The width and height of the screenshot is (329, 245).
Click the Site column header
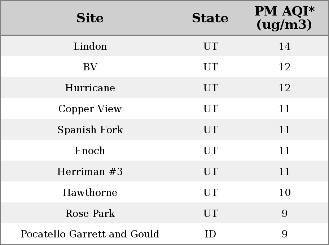pyautogui.click(x=90, y=18)
